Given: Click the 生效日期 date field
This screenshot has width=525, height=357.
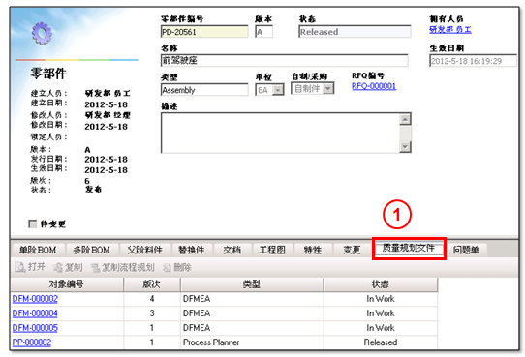Looking at the screenshot, I should (x=473, y=61).
